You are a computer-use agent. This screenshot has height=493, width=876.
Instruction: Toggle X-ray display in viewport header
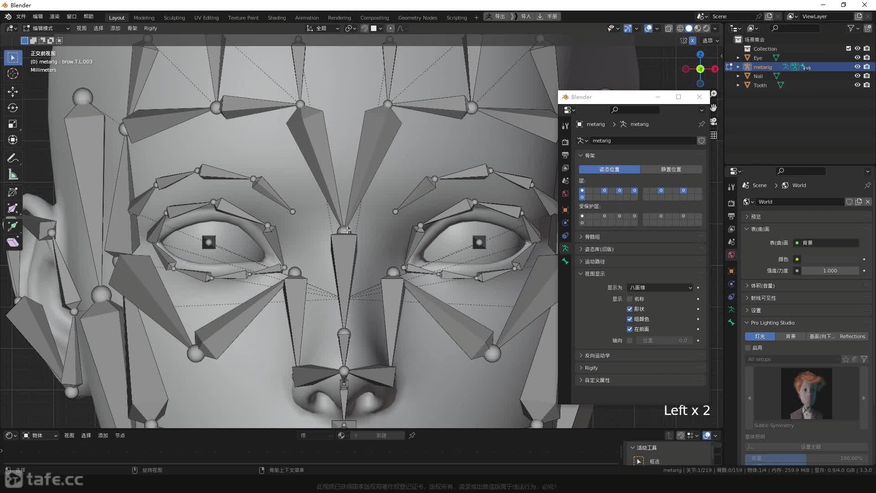668,28
